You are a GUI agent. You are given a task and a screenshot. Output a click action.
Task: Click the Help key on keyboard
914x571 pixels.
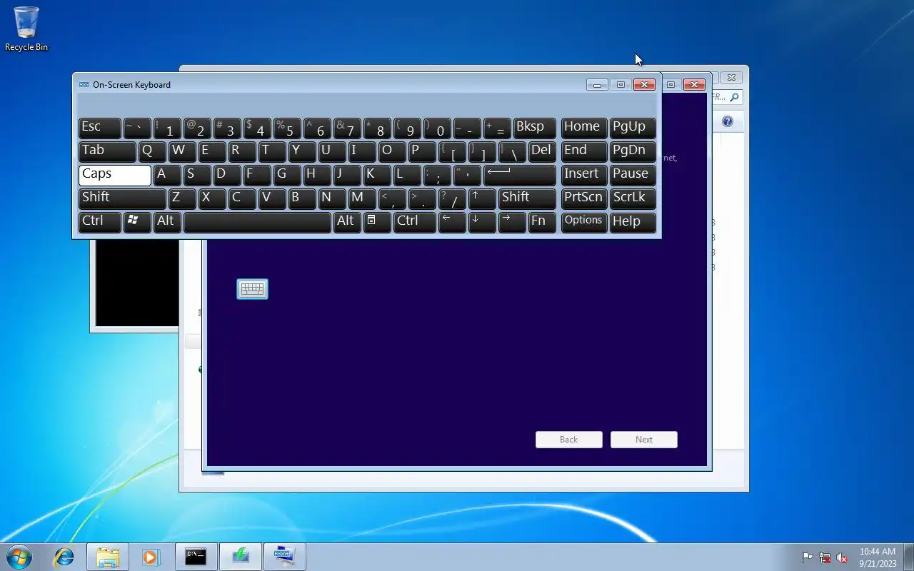633,222
